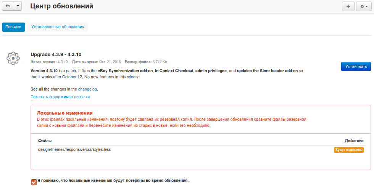Open the changelog link
This screenshot has width=374, height=191.
[88, 89]
